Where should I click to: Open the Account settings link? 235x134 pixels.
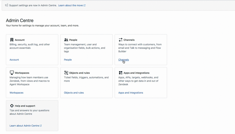pyautogui.click(x=14, y=60)
